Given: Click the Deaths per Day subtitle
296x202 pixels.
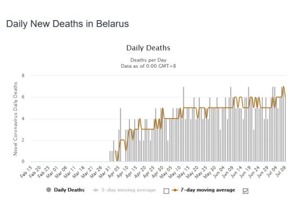Looking at the screenshot, I should coord(148,60).
